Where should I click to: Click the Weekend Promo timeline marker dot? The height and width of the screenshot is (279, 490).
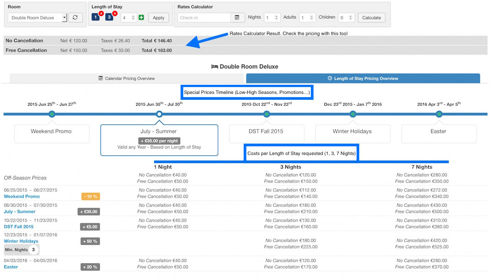52,114
